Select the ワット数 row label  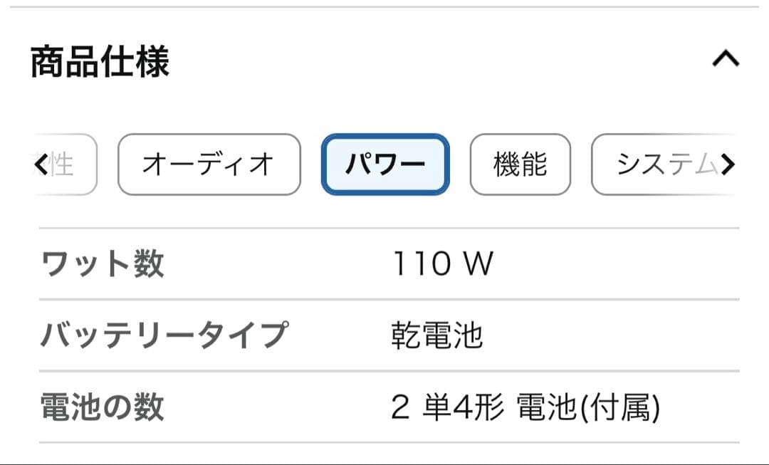click(103, 263)
